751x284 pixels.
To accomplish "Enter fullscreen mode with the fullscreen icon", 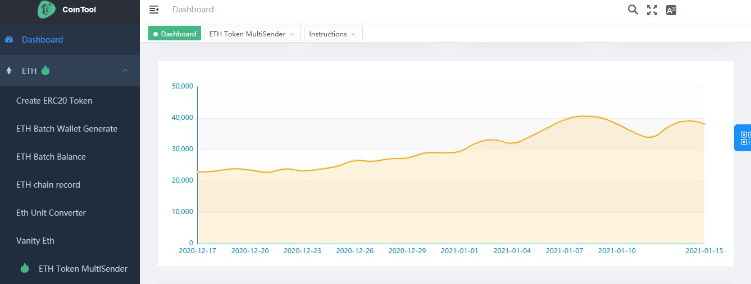I will pos(652,10).
